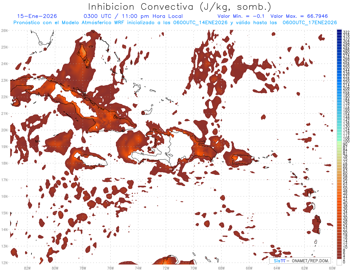This screenshot has width=353, height=272.
Task: Click the 15N latitude label
Action: click(x=4, y=213)
